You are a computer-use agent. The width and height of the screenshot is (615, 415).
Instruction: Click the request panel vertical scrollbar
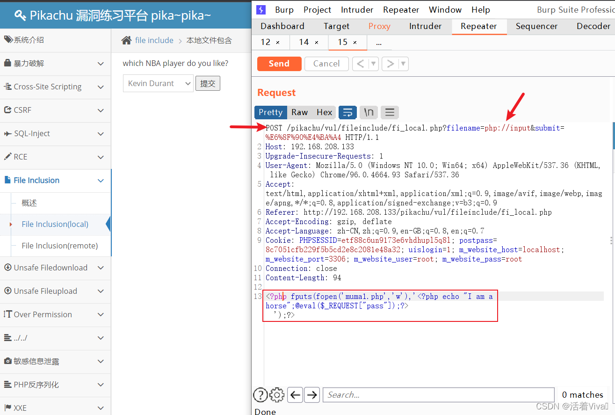click(x=613, y=136)
